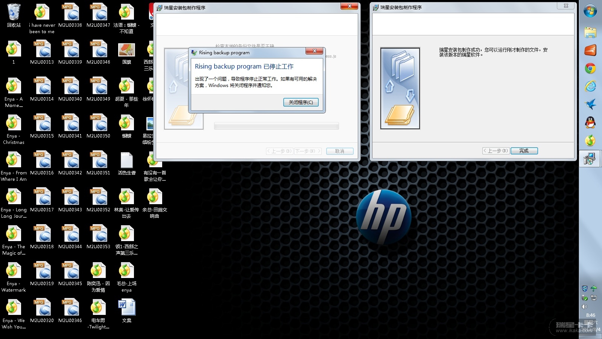Select the music file named '1'
This screenshot has height=339, width=602.
point(14,53)
